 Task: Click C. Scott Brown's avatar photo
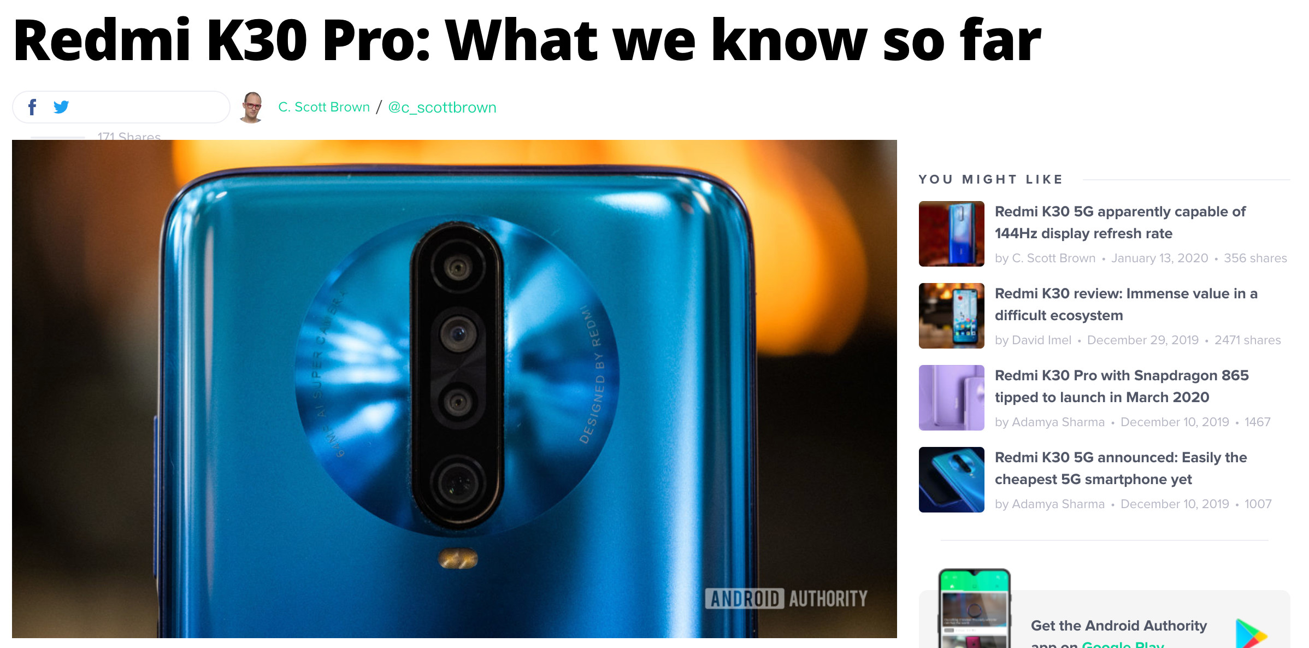(252, 107)
